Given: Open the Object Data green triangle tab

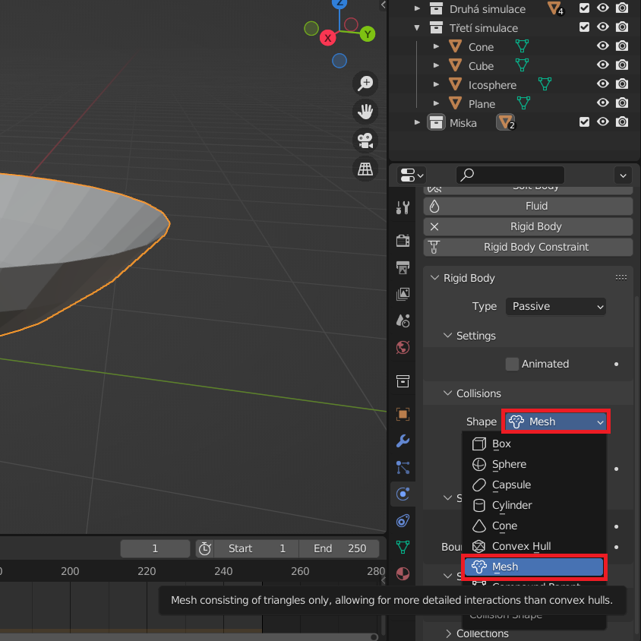Looking at the screenshot, I should point(403,546).
